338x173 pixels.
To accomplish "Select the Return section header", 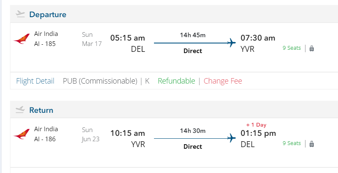I will (41, 110).
